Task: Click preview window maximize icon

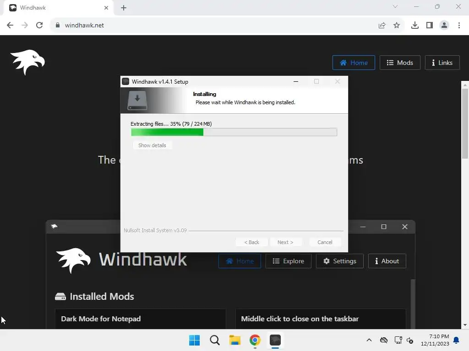Action: click(x=384, y=227)
